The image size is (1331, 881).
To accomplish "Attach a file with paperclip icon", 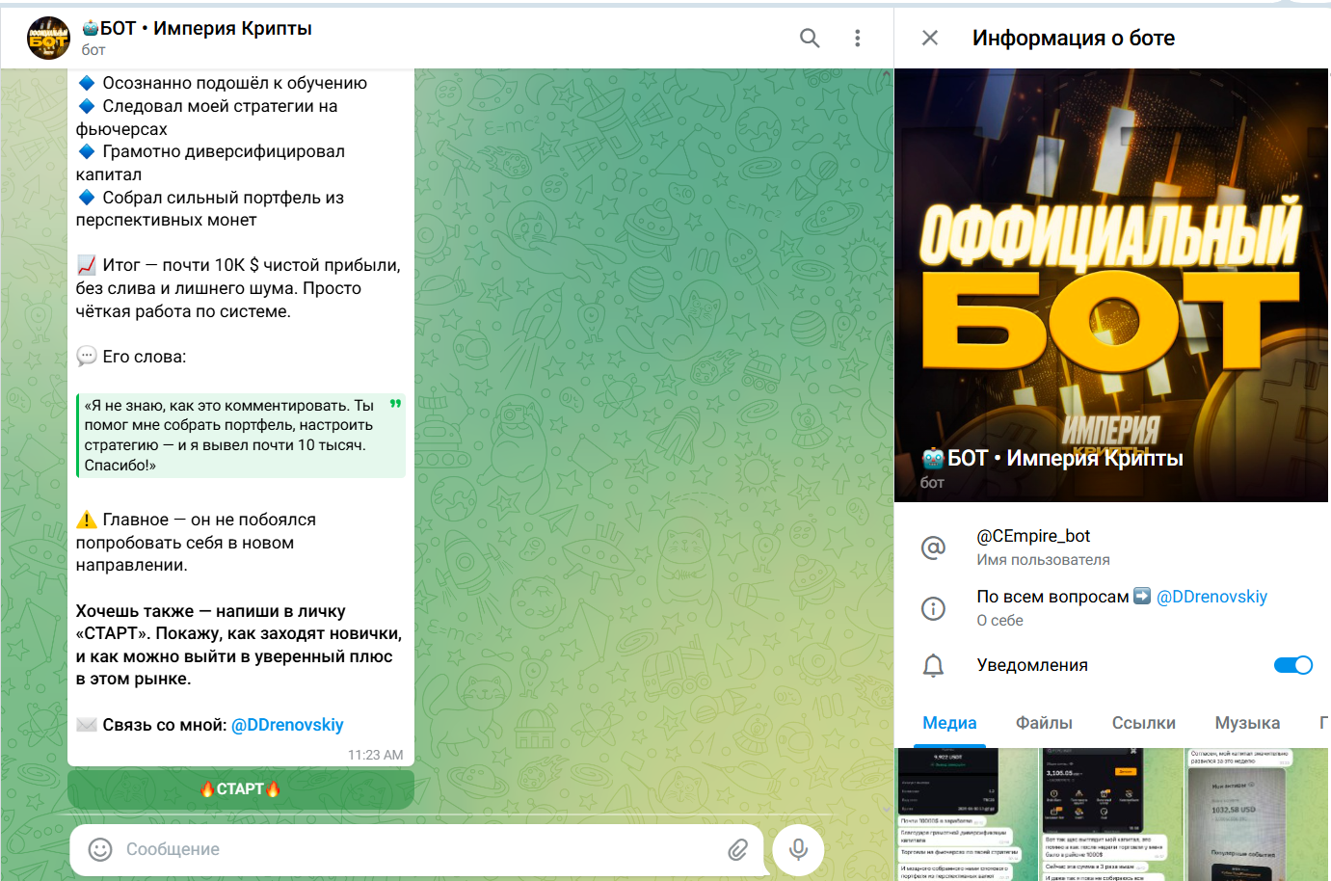I will [x=737, y=849].
